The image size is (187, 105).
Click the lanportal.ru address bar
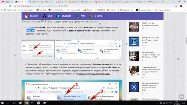(94, 6)
